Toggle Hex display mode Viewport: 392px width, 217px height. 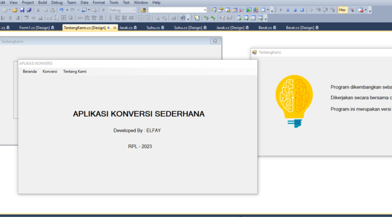coord(342,10)
